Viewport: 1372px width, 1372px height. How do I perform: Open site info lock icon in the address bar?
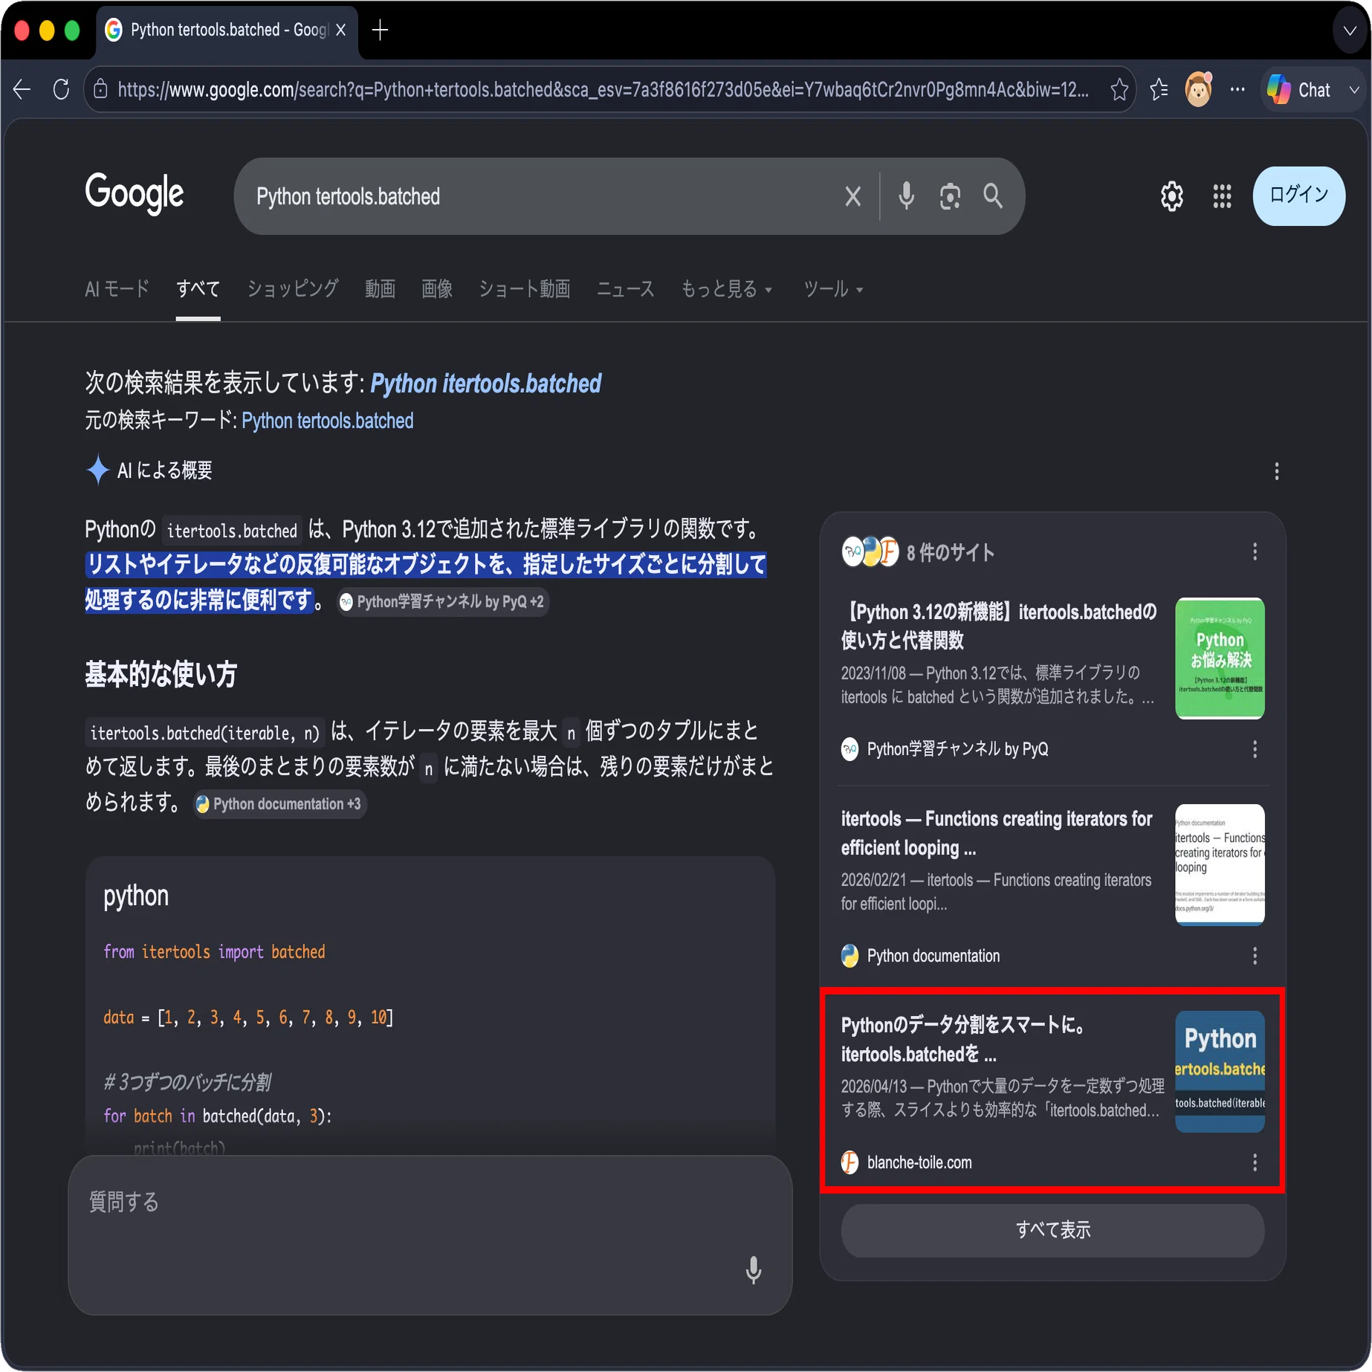tap(100, 90)
